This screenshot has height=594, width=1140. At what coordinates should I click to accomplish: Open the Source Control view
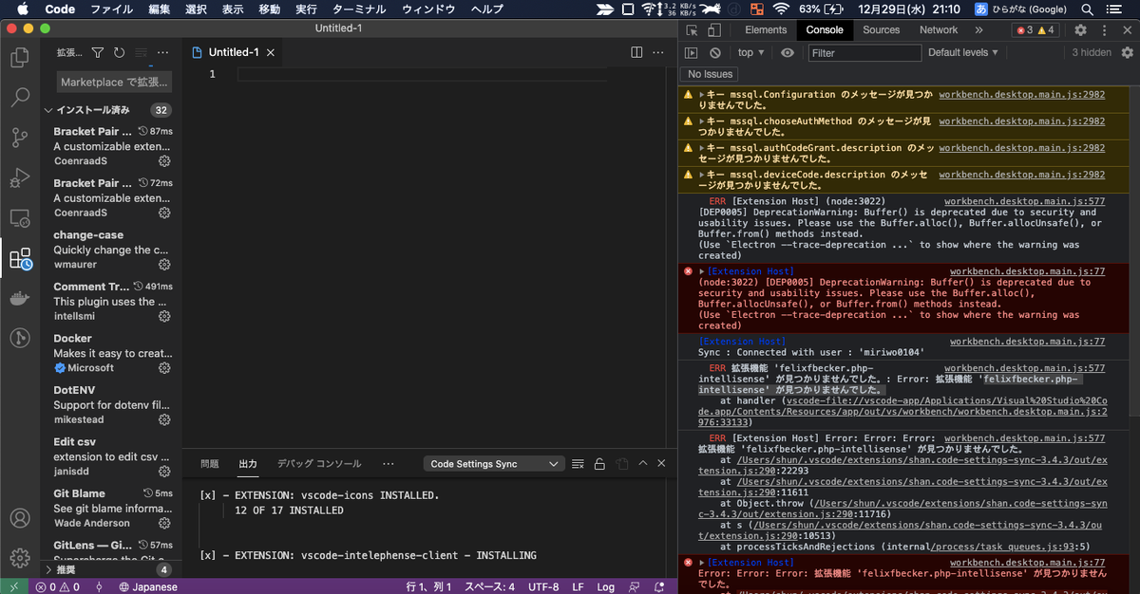[x=19, y=139]
